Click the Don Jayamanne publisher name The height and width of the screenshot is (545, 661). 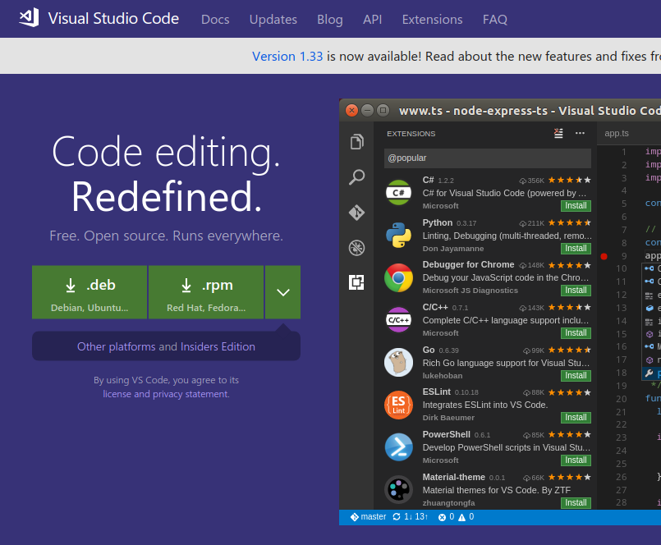point(453,249)
